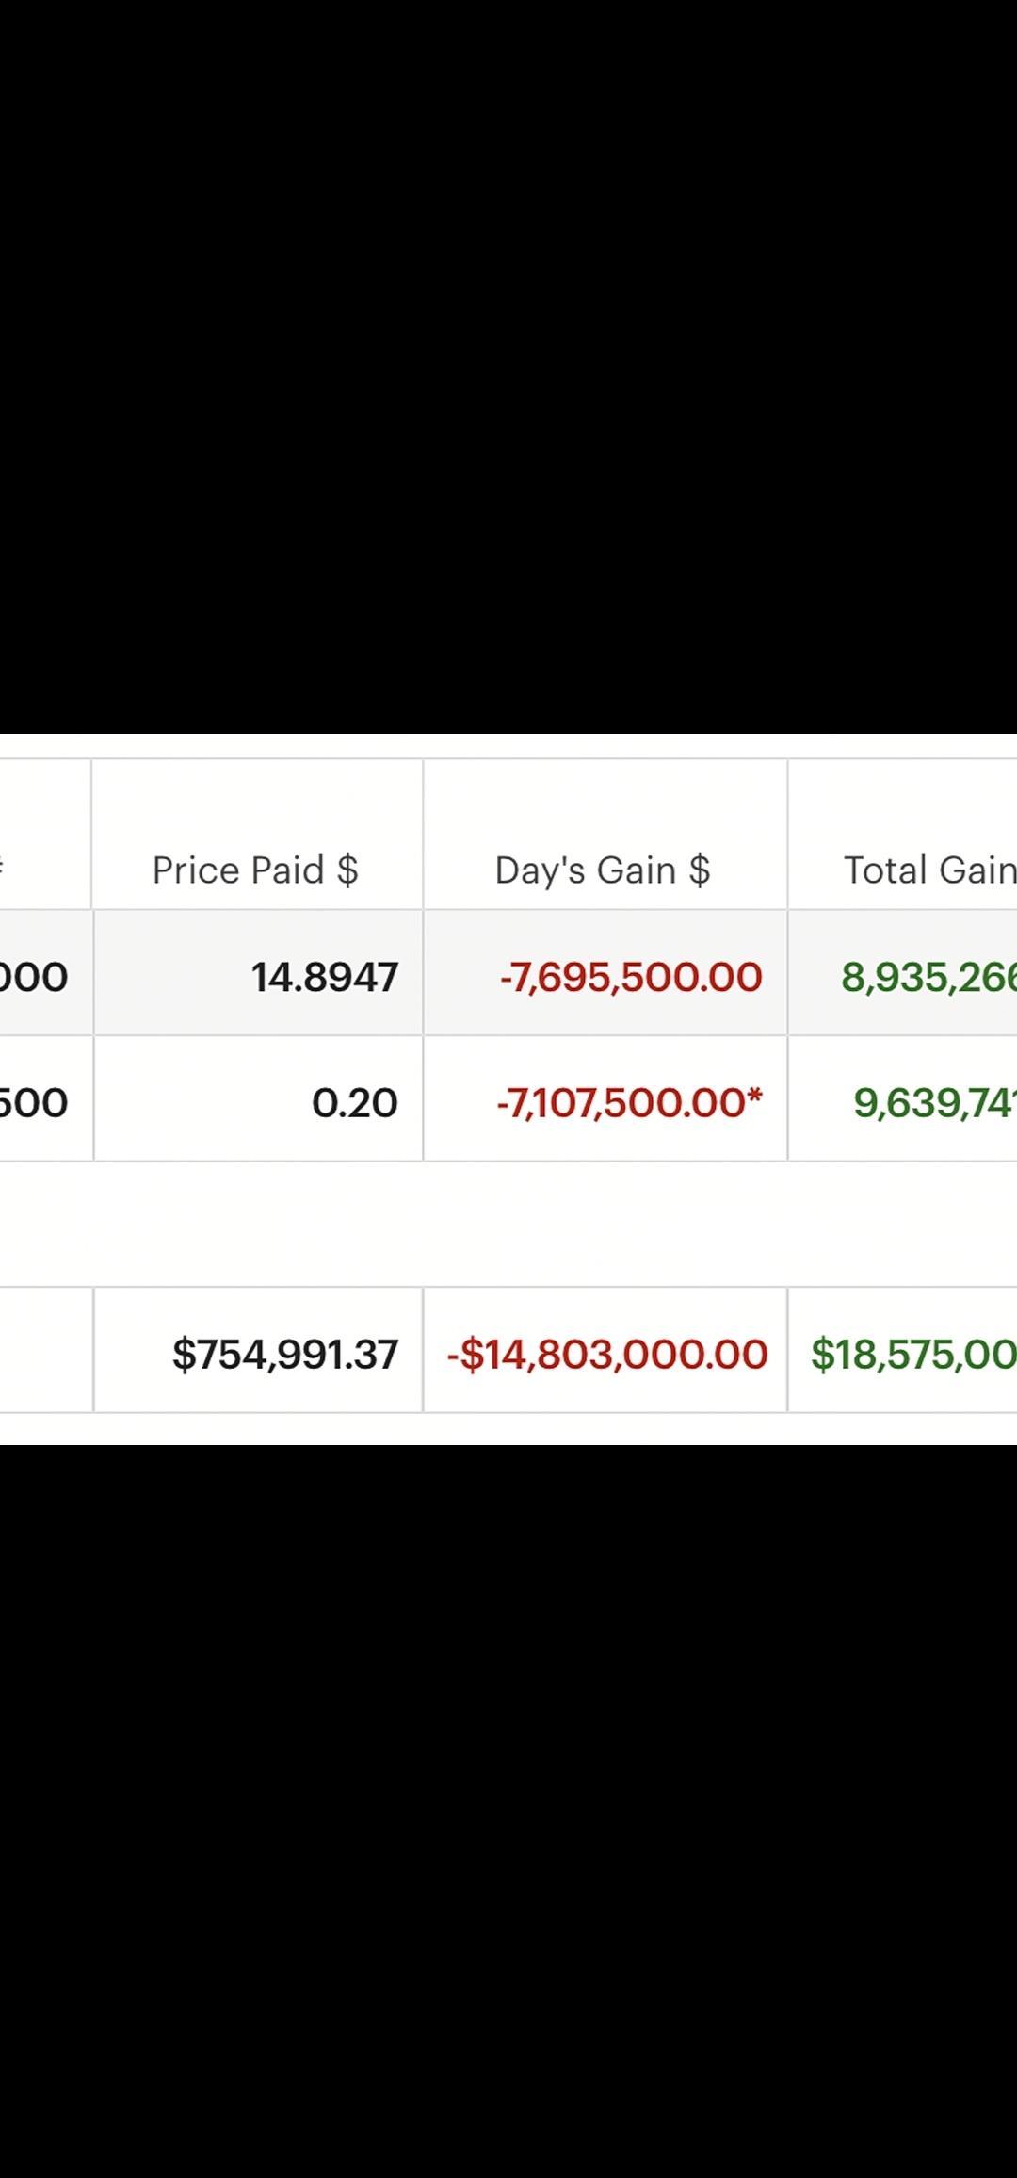
Task: Select the partially visible 000 quantity cell
Action: coord(34,977)
